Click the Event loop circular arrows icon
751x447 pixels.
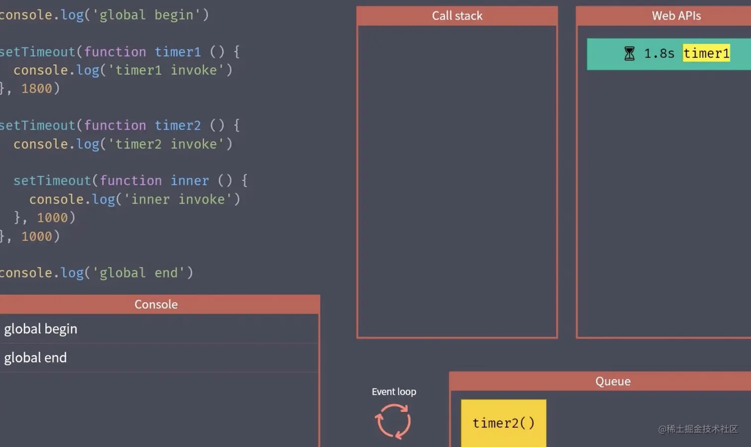393,421
